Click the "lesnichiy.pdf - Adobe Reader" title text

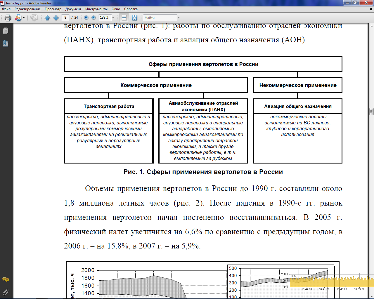click(29, 3)
